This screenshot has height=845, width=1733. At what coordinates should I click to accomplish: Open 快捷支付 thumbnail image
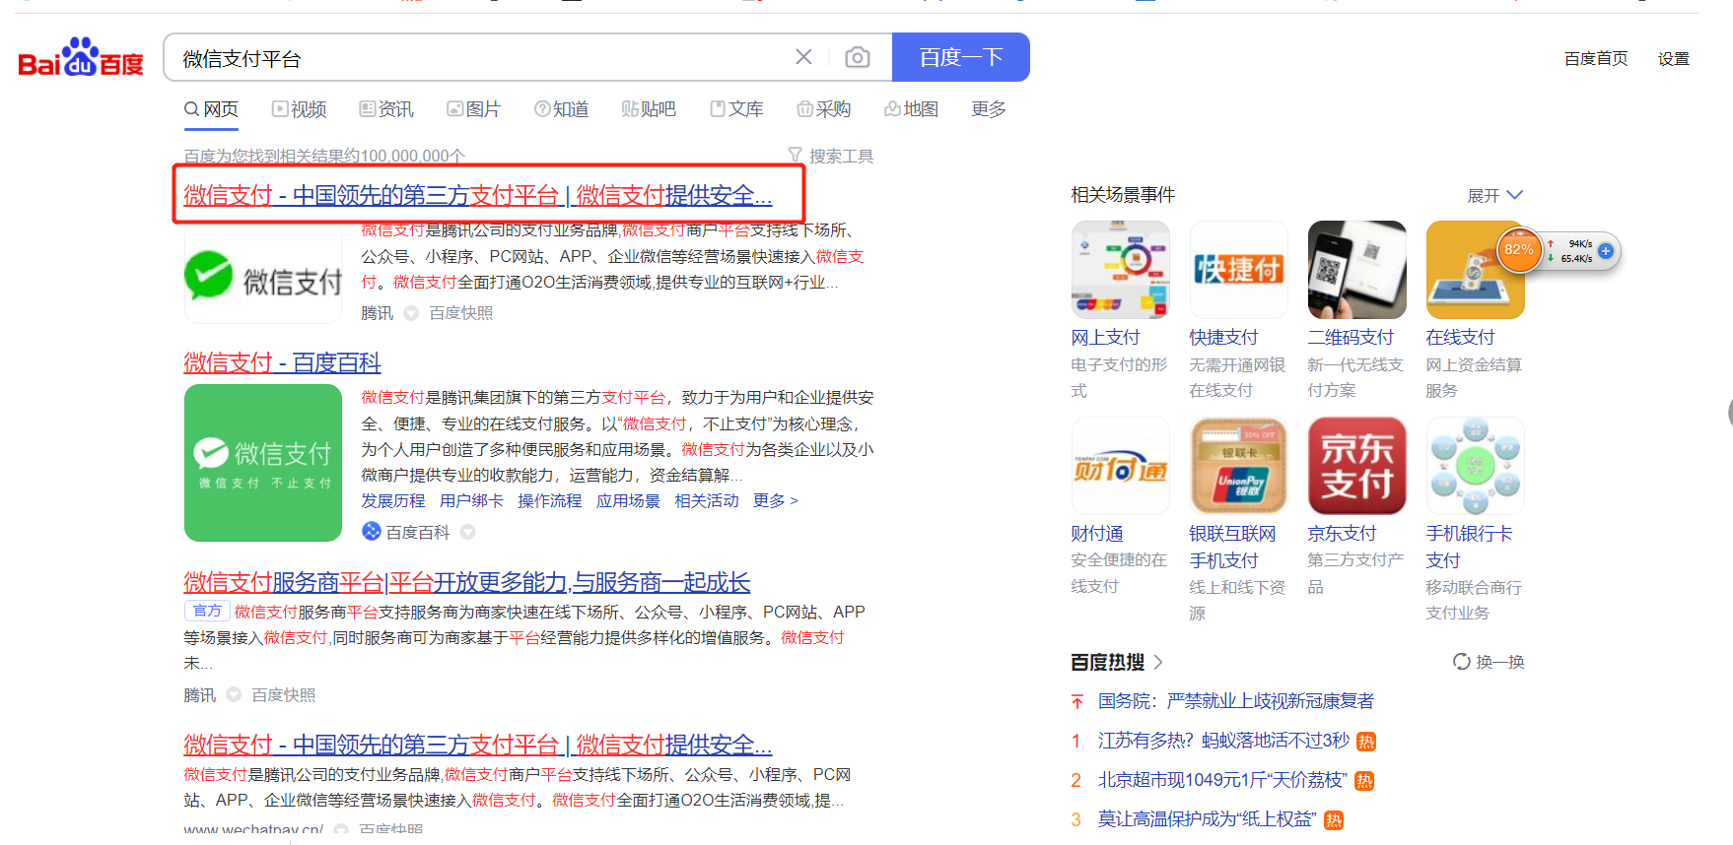pos(1239,270)
